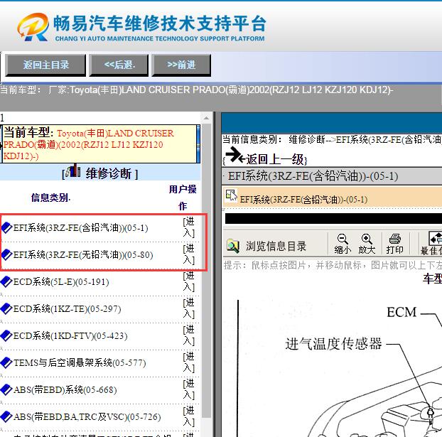Click the 进气温度传感器 label in the diagram
442x437 pixels.
point(333,344)
